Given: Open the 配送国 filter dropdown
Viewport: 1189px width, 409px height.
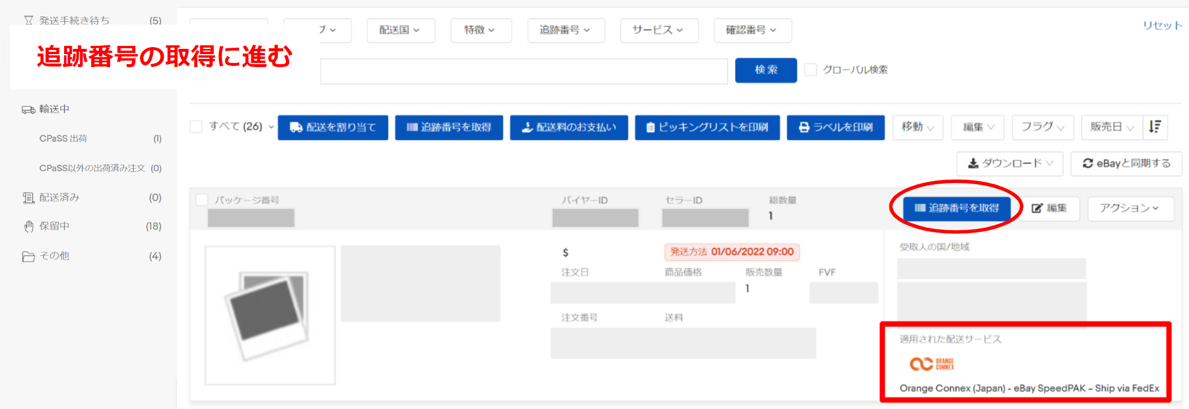Looking at the screenshot, I should [400, 30].
